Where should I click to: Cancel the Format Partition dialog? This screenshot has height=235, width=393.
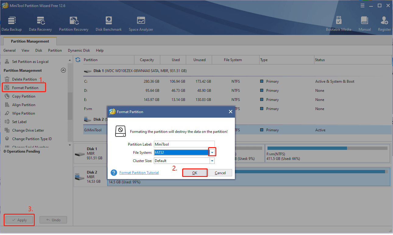click(x=220, y=173)
